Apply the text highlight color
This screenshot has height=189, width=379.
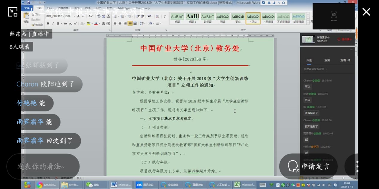click(x=89, y=24)
